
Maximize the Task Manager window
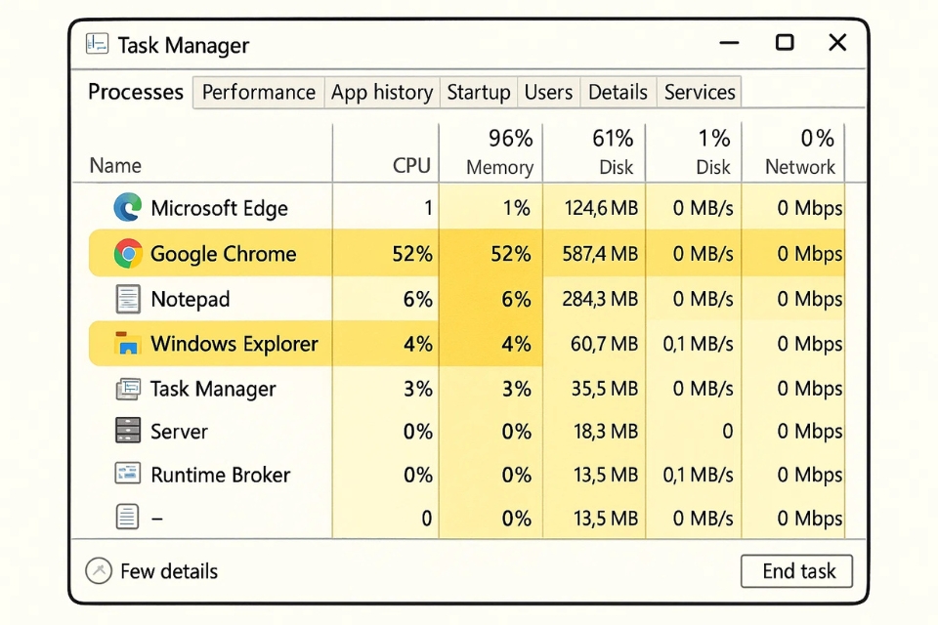pyautogui.click(x=785, y=42)
